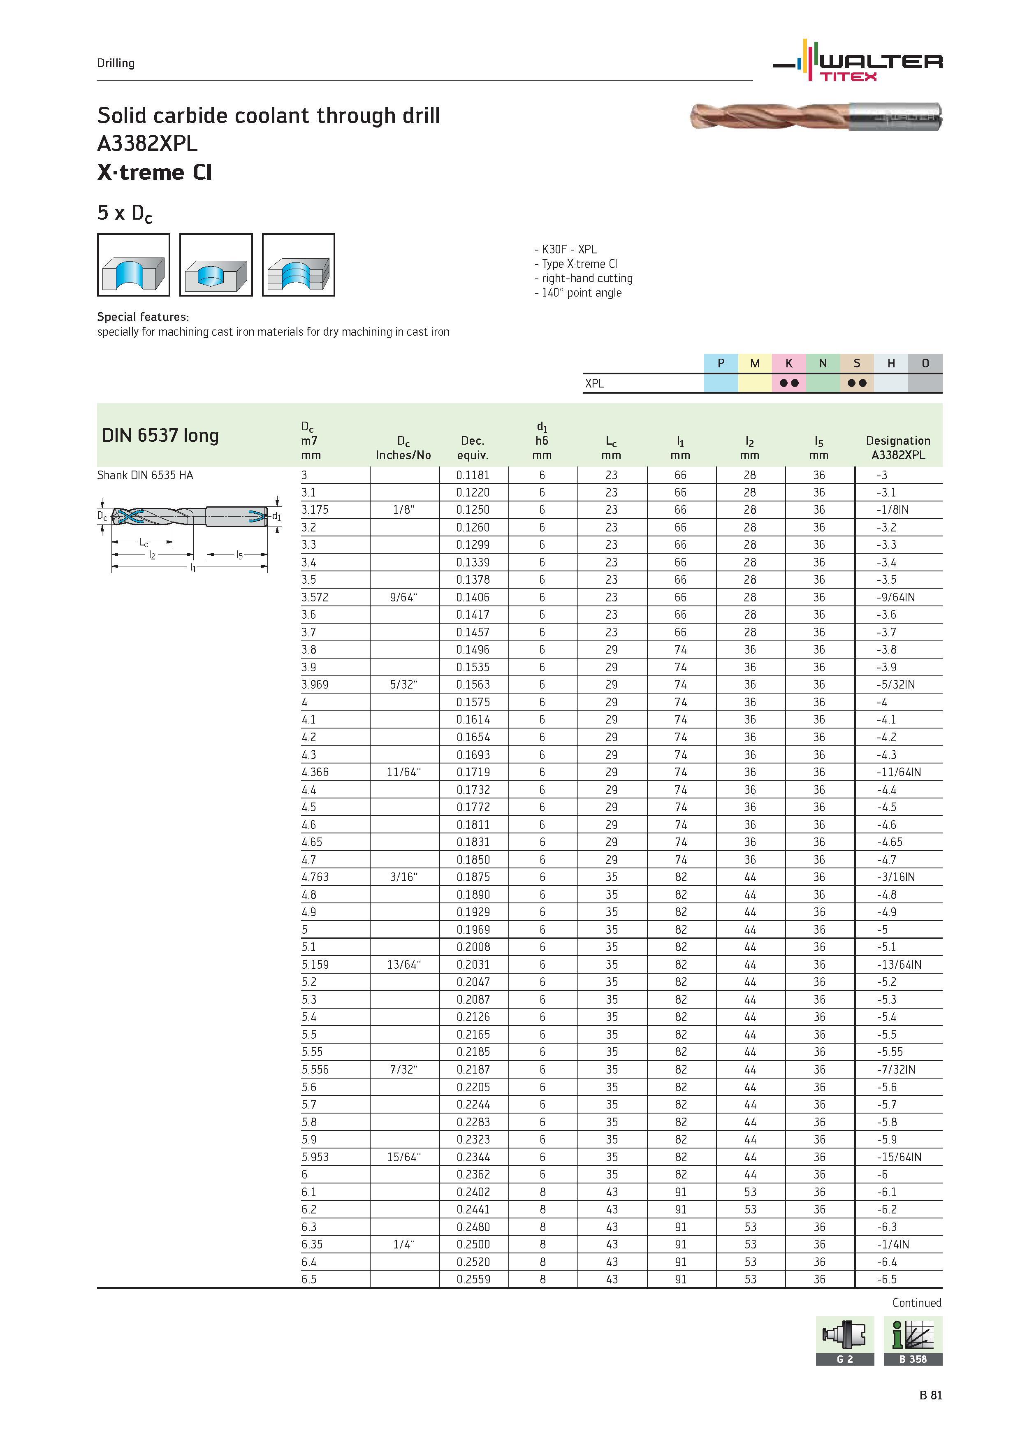Click the Continued label
The image size is (1020, 1443).
tap(917, 1303)
